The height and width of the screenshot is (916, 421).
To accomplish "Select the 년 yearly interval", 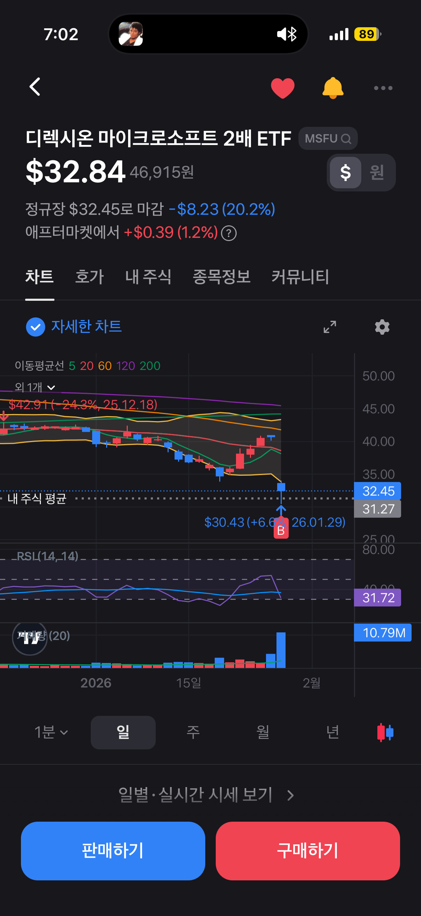I will pyautogui.click(x=332, y=732).
